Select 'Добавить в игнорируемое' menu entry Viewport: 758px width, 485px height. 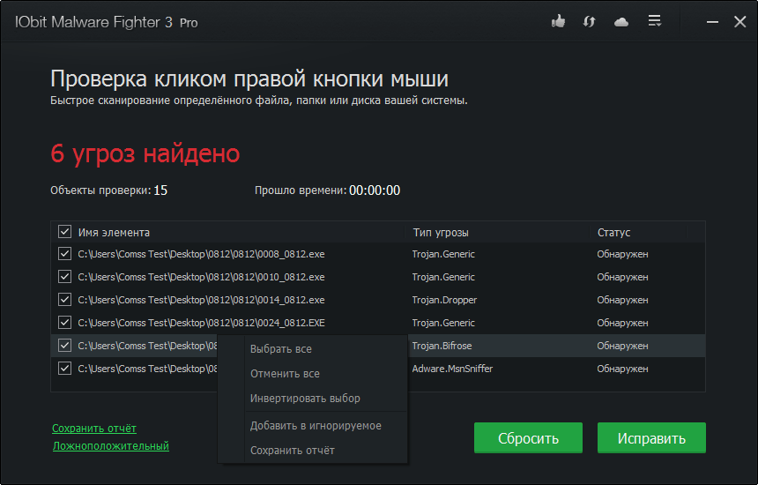pos(316,426)
